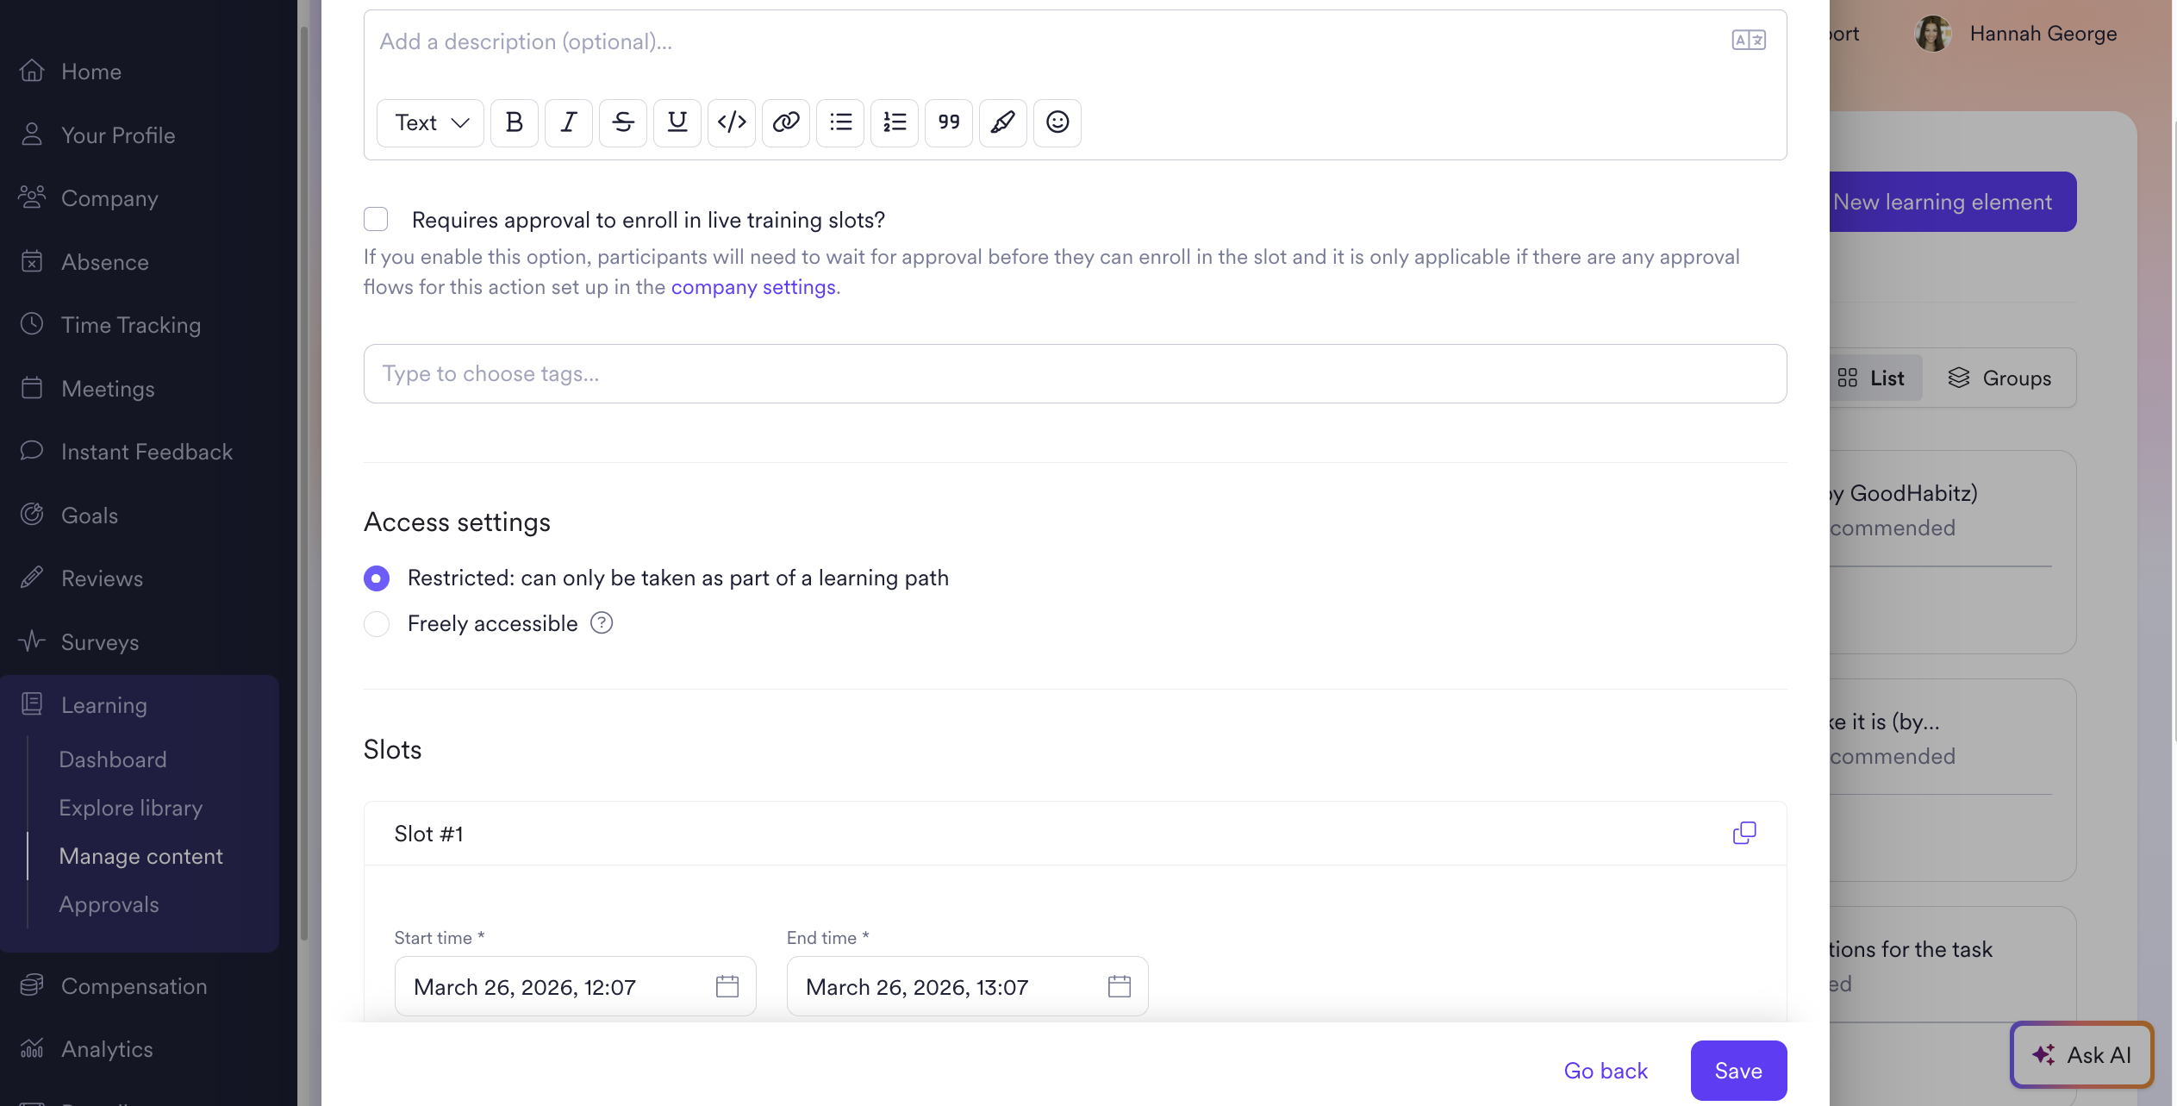Duplicate Slot #1 with copy icon
The image size is (2177, 1106).
[x=1743, y=833]
